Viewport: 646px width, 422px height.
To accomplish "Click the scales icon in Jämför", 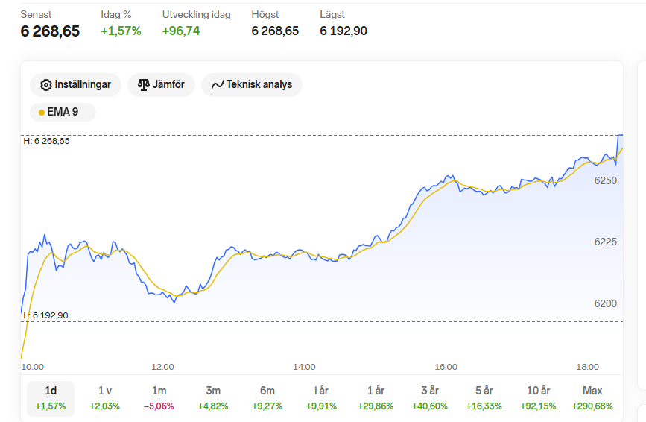I will (x=143, y=85).
